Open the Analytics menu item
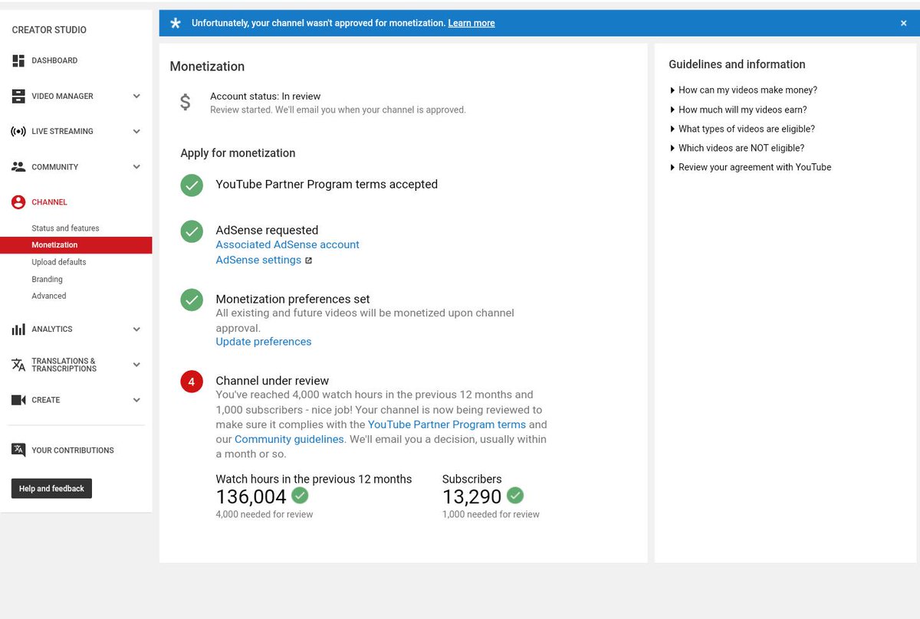The height and width of the screenshot is (619, 920). point(52,329)
